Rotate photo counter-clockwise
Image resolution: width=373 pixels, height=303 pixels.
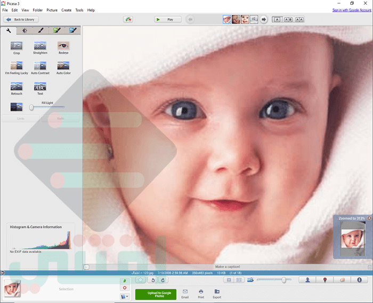tap(153, 280)
